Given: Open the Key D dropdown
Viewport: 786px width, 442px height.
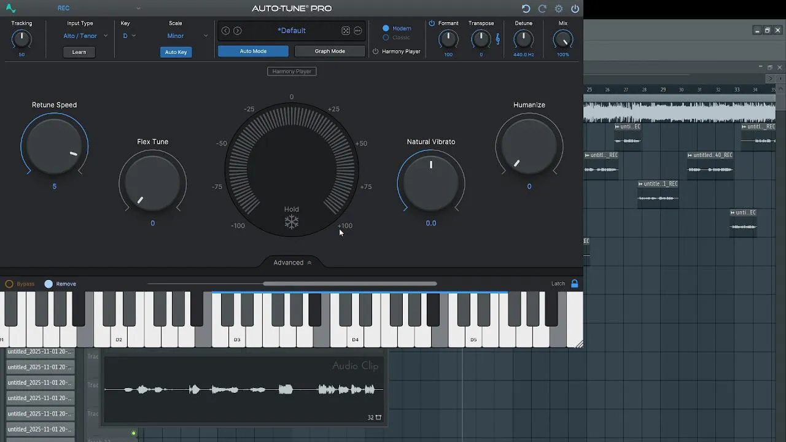Looking at the screenshot, I should point(129,36).
